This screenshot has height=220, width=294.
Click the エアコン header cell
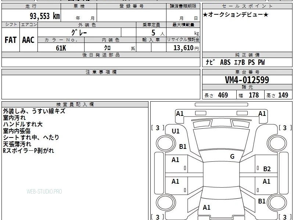(29, 25)
